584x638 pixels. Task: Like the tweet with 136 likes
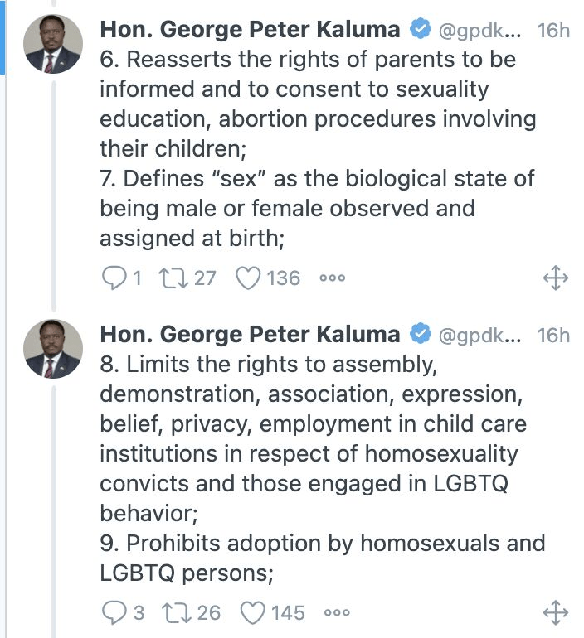[249, 278]
